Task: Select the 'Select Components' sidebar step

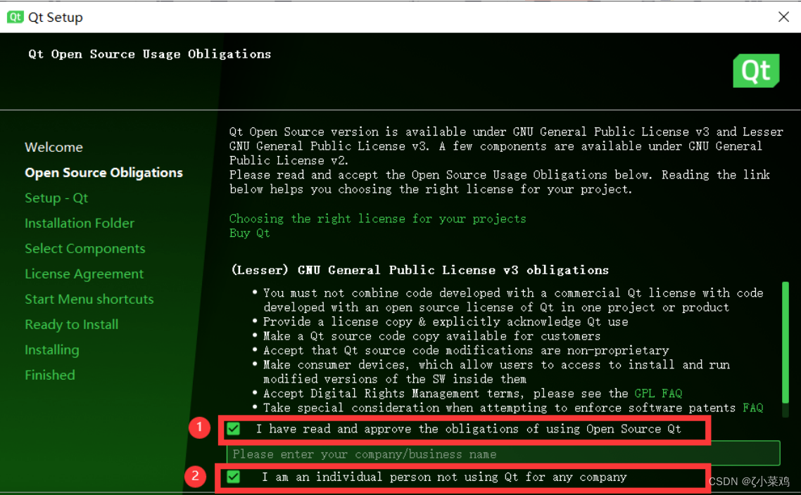Action: 84,248
